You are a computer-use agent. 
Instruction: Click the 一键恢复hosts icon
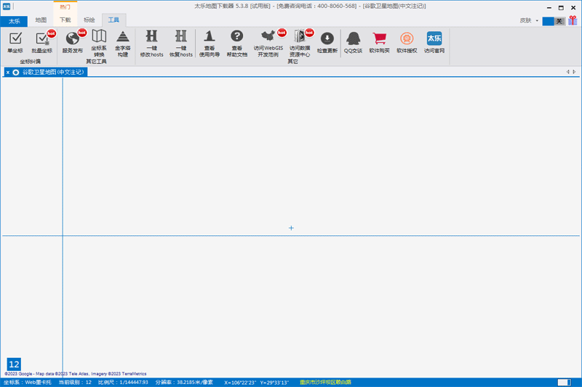(x=180, y=44)
